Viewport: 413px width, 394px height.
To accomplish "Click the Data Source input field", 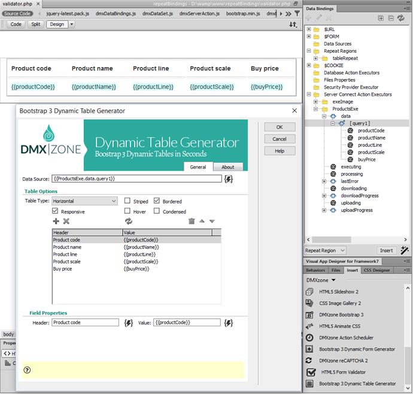I will point(136,178).
